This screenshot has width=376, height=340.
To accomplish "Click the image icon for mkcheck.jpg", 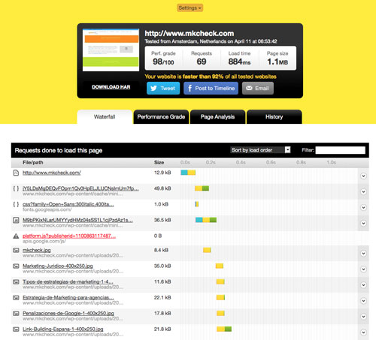I will click(x=16, y=250).
